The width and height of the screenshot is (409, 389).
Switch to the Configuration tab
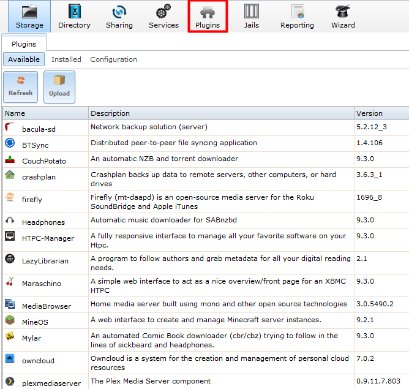[x=113, y=59]
